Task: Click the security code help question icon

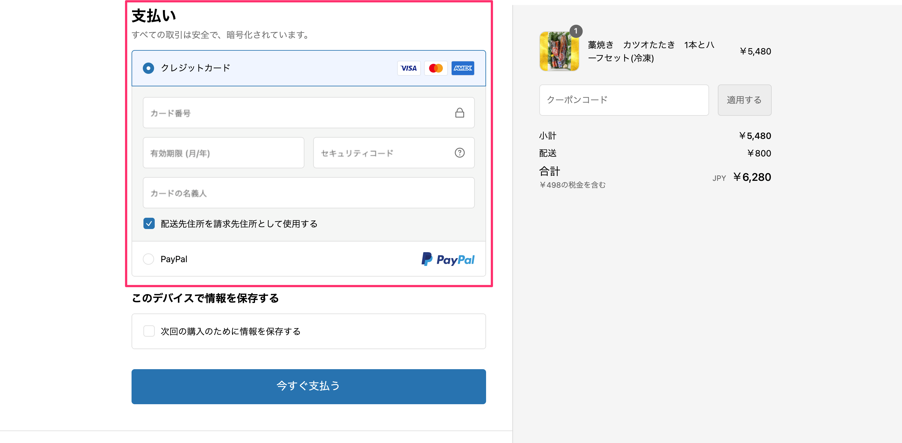Action: (x=459, y=153)
